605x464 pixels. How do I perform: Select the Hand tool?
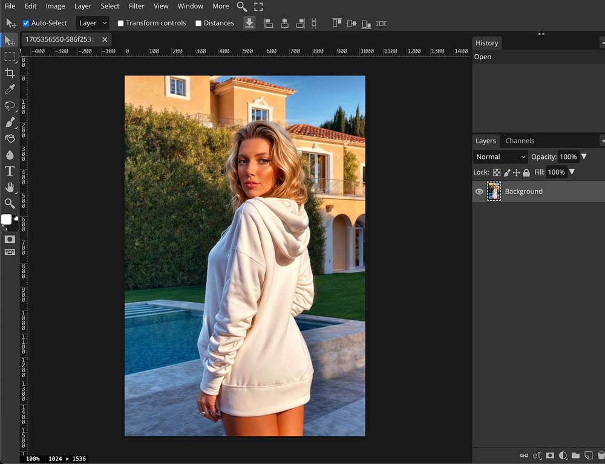pyautogui.click(x=10, y=187)
